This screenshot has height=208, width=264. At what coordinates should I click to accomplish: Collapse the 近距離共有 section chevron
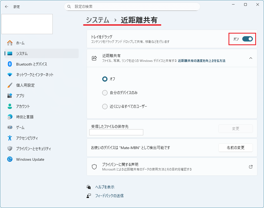pos(250,58)
